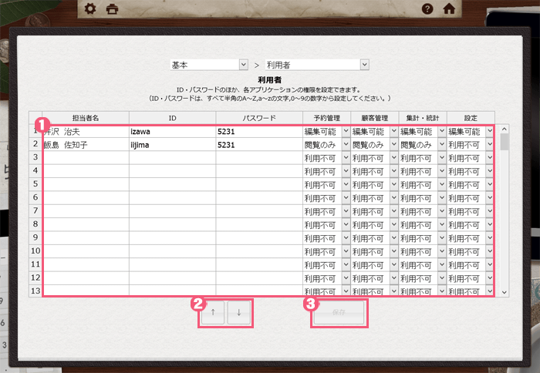Go to the home icon

point(448,9)
